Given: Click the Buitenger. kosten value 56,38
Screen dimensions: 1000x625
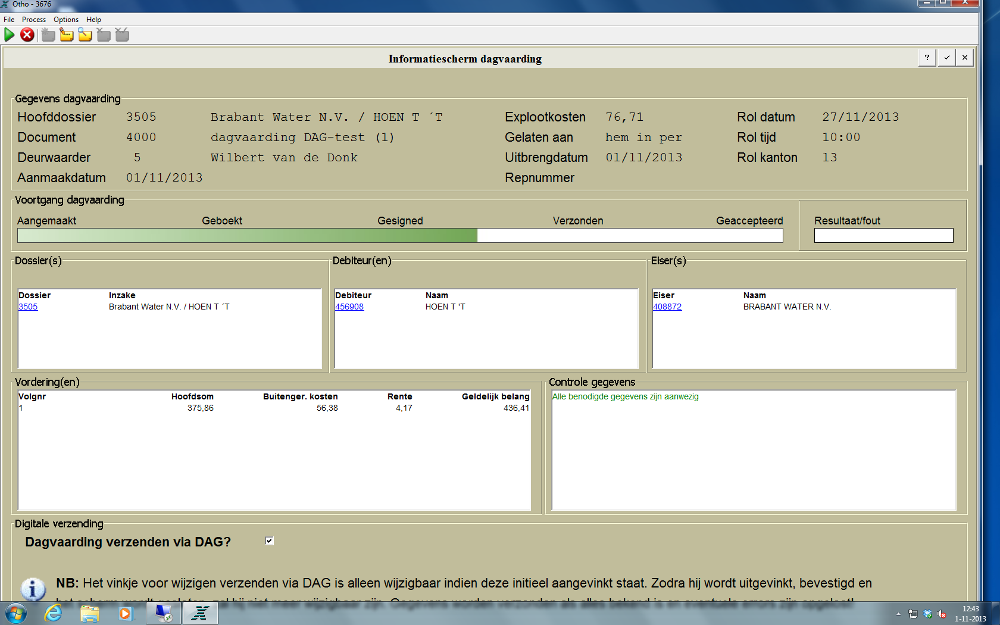Looking at the screenshot, I should pos(327,408).
